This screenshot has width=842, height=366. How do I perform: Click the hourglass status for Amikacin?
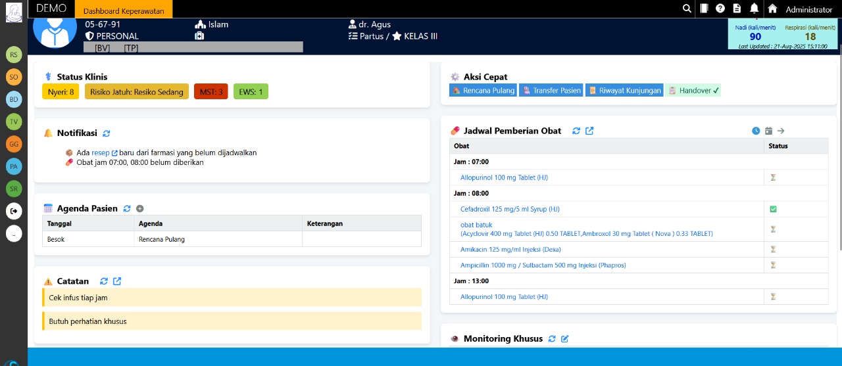coord(774,250)
